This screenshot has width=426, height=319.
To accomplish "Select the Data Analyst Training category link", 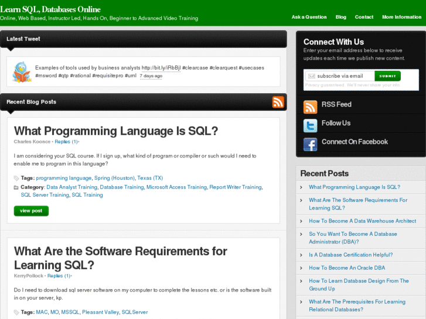I will click(71, 187).
